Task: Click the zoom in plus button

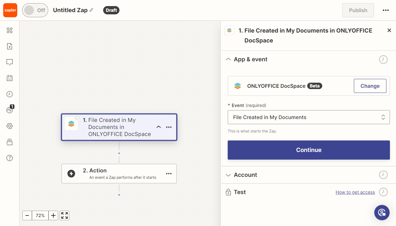Action: [x=53, y=215]
